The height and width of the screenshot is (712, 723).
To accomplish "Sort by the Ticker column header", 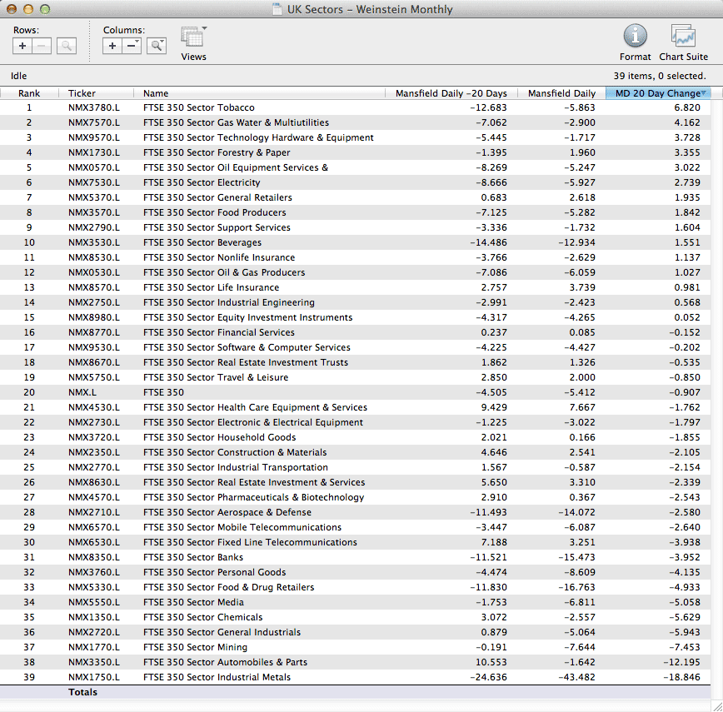I will (82, 93).
